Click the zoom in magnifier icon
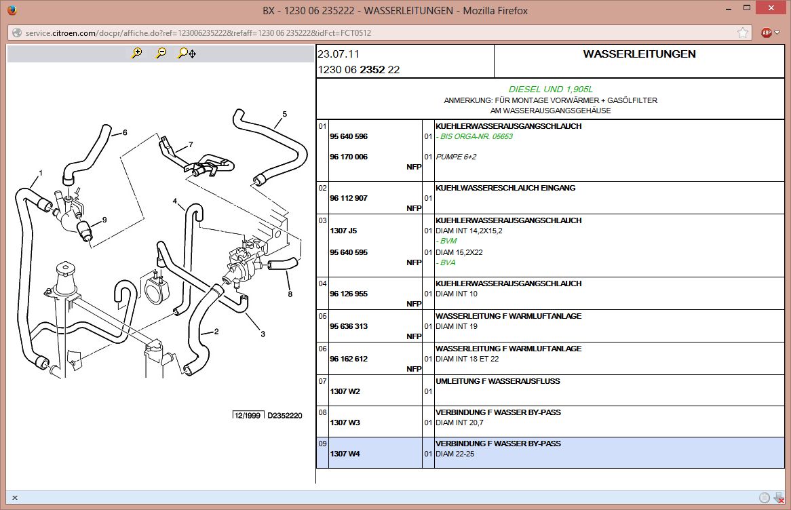Screen dimensions: 791x510 pos(136,53)
